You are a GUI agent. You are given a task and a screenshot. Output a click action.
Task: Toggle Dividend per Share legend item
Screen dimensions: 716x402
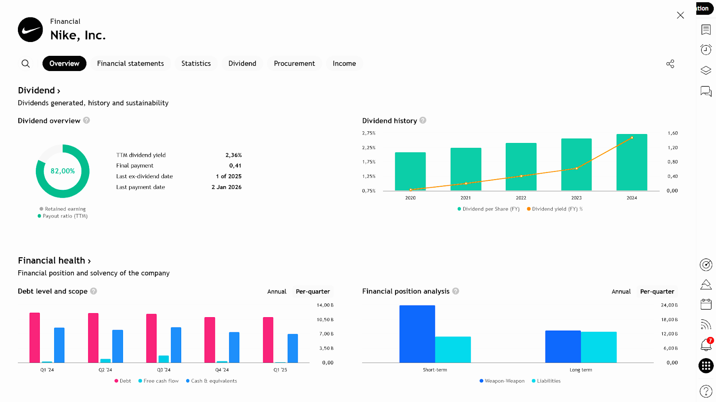[x=488, y=209]
